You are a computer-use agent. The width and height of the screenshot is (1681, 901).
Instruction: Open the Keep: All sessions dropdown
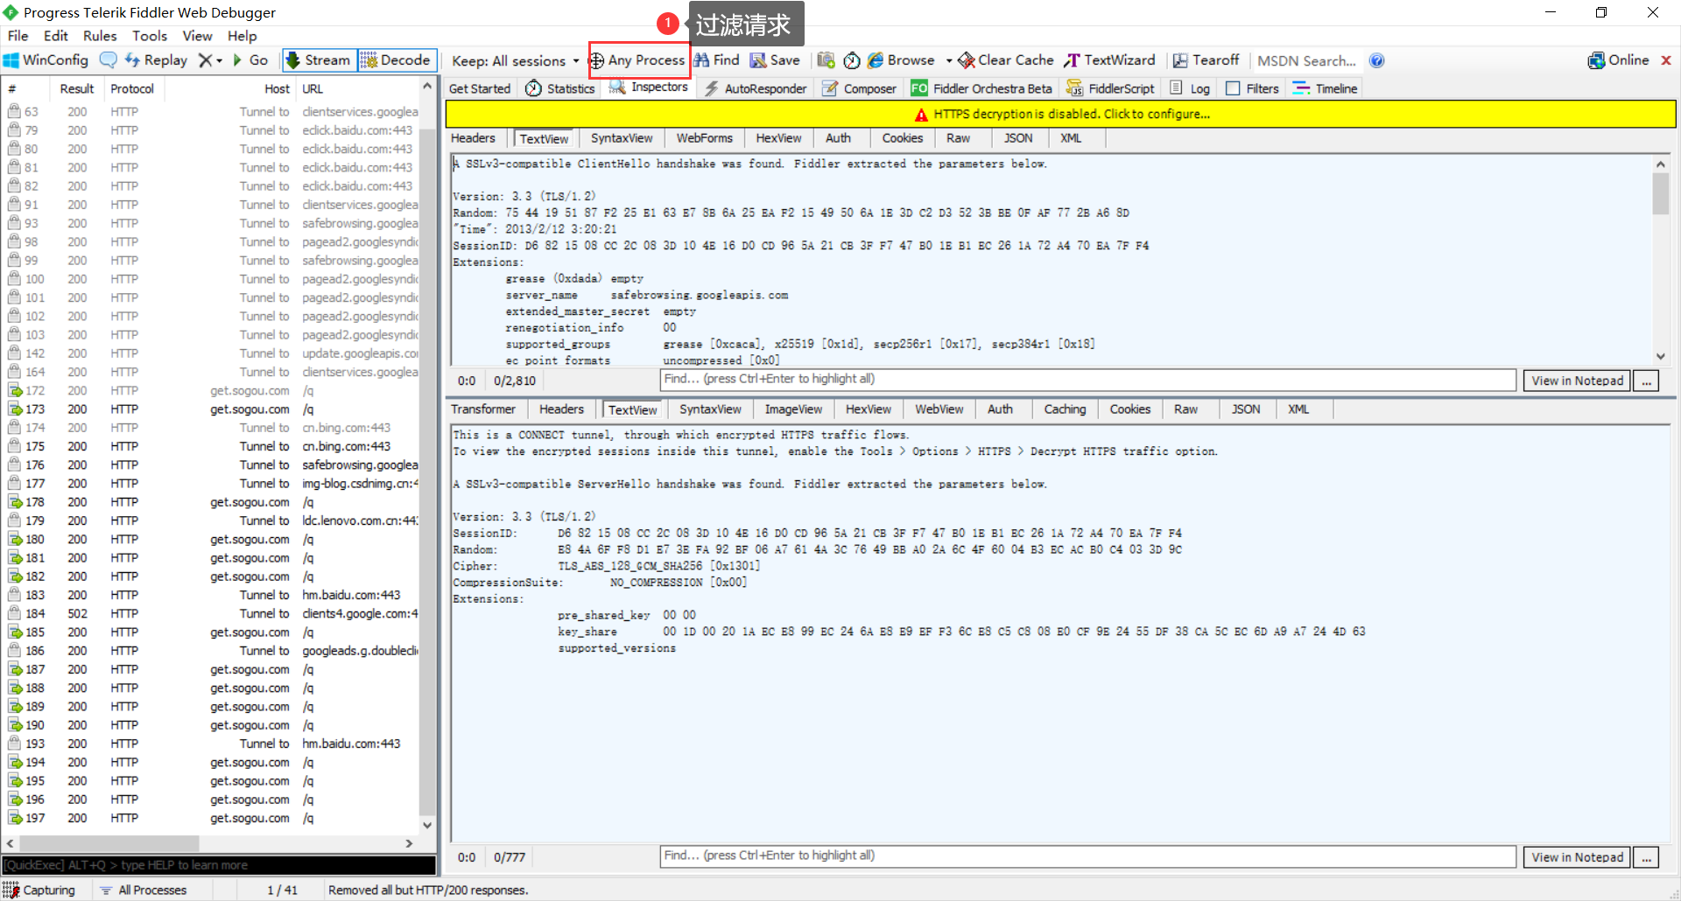tap(515, 60)
